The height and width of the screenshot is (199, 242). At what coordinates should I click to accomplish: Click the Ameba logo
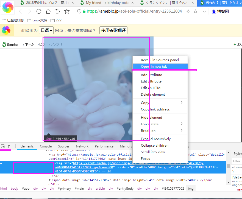click(10, 45)
